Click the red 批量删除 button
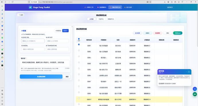The image size is (198, 106). click(x=158, y=33)
